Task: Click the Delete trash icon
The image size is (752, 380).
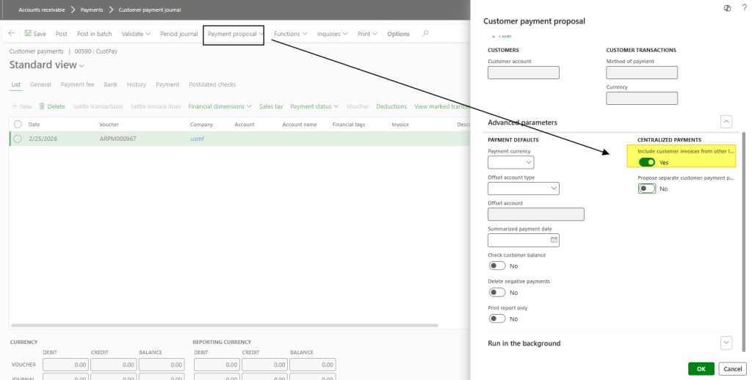Action: tap(42, 106)
